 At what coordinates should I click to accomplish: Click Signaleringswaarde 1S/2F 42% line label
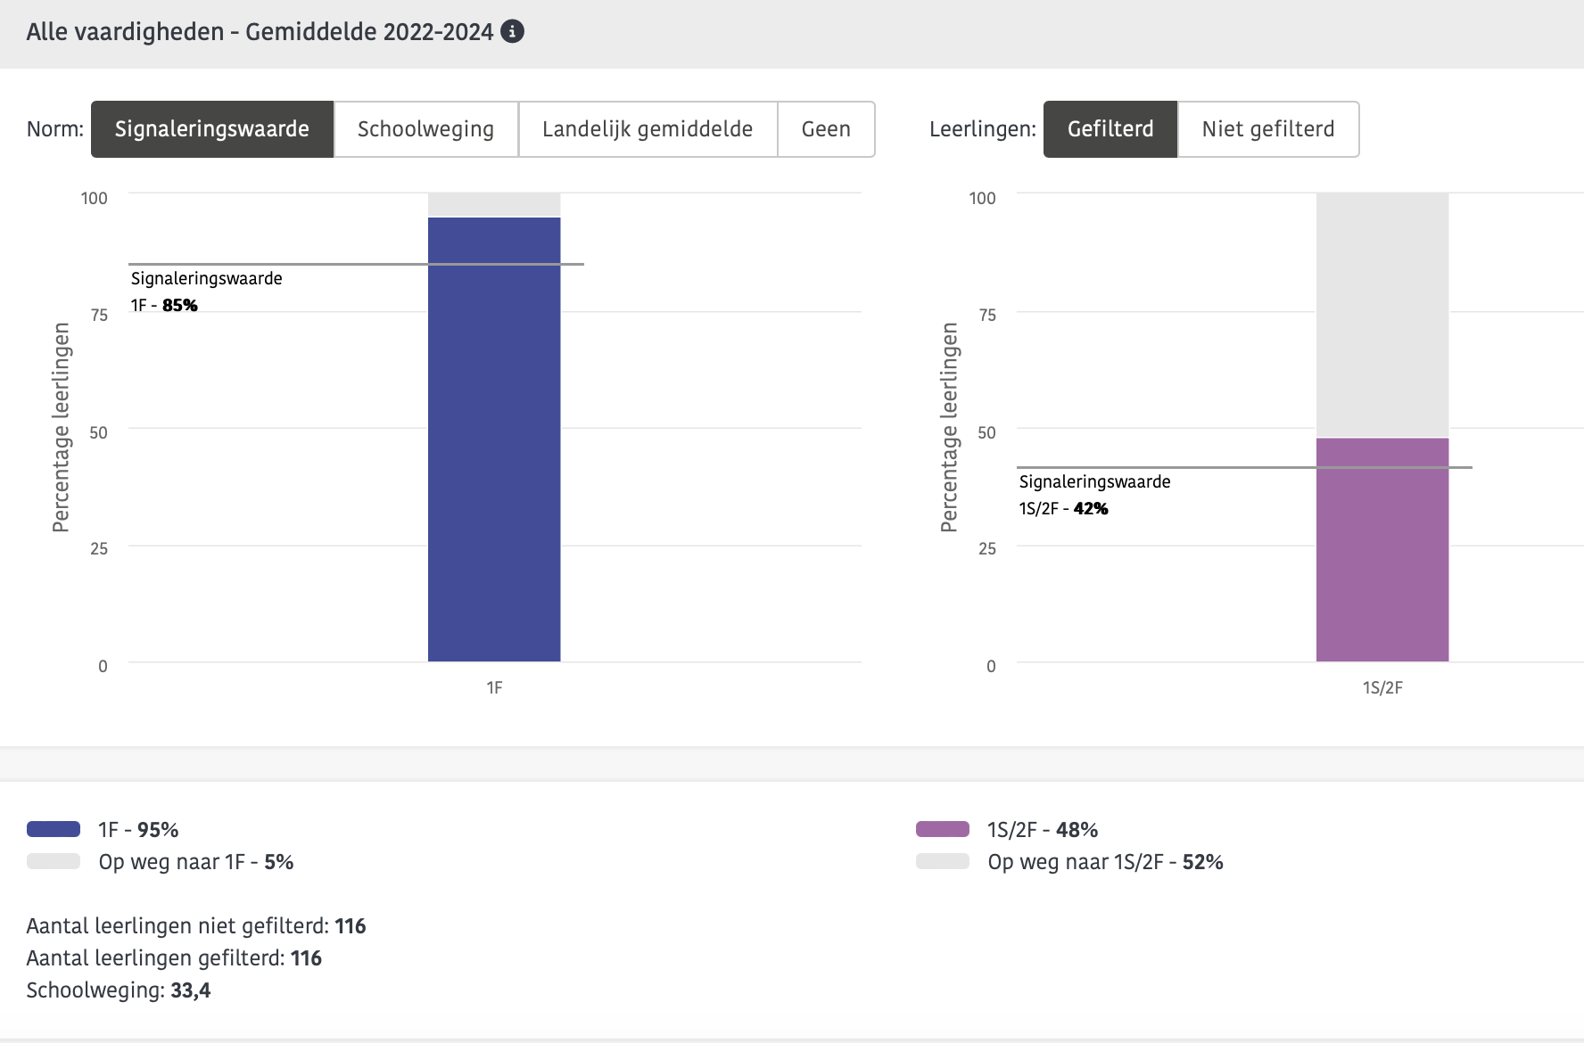point(1094,495)
